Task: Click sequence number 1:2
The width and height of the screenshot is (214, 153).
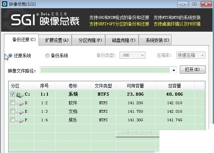Action: 45,103
